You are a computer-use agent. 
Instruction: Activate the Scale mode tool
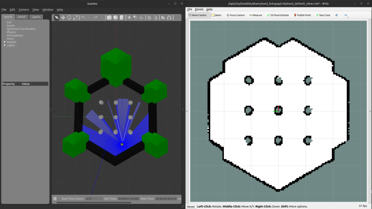pos(76,17)
